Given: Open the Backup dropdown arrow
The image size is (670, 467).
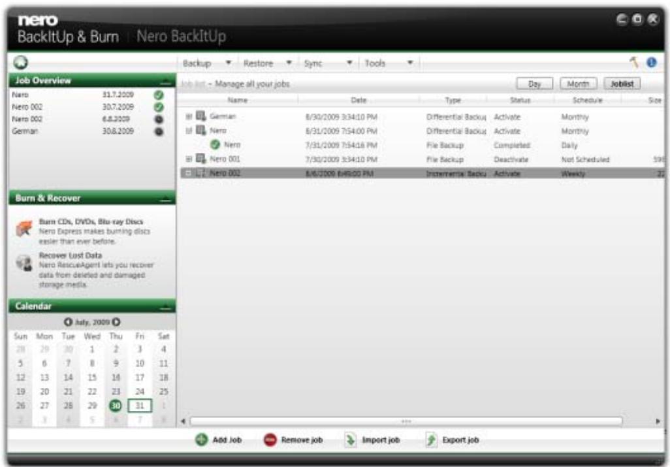Looking at the screenshot, I should [x=228, y=63].
